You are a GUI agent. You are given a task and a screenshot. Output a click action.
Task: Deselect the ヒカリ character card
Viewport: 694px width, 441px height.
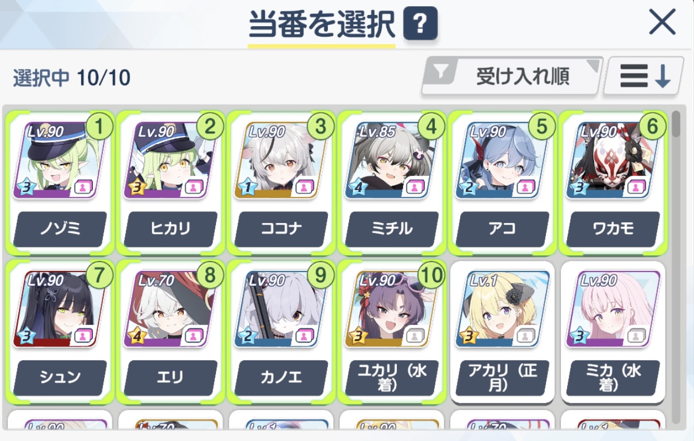[170, 182]
